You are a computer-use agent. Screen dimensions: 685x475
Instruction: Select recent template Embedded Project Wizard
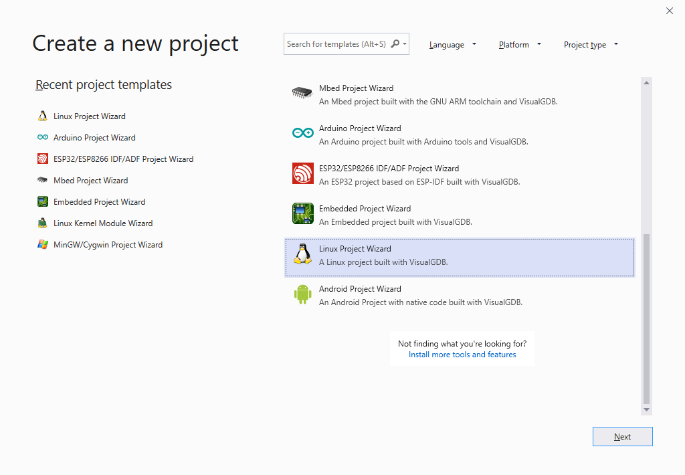(x=100, y=202)
